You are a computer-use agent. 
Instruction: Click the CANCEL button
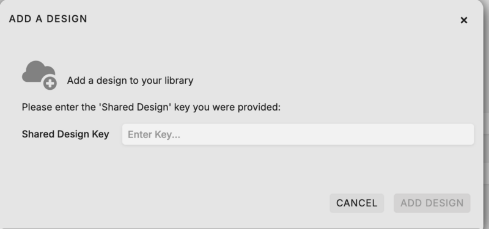[356, 203]
